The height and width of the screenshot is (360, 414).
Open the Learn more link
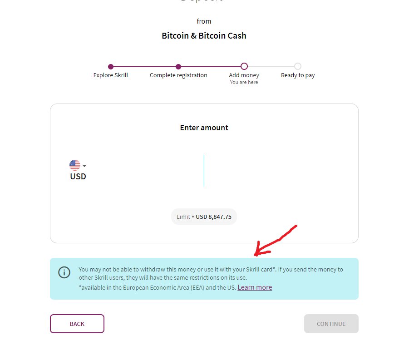(255, 287)
